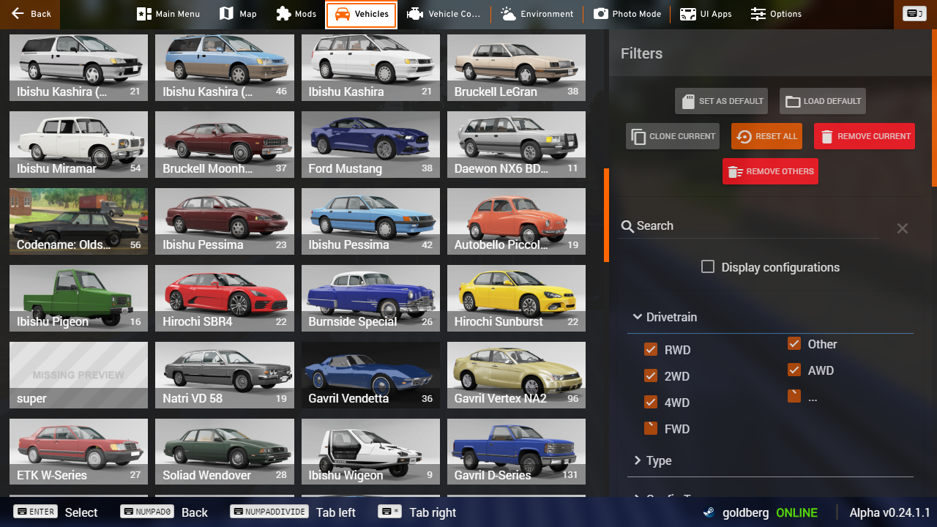Click Clone Current button

(673, 136)
